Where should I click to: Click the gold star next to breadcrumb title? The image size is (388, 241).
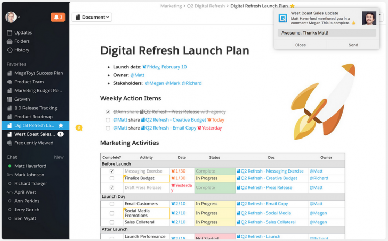292,6
